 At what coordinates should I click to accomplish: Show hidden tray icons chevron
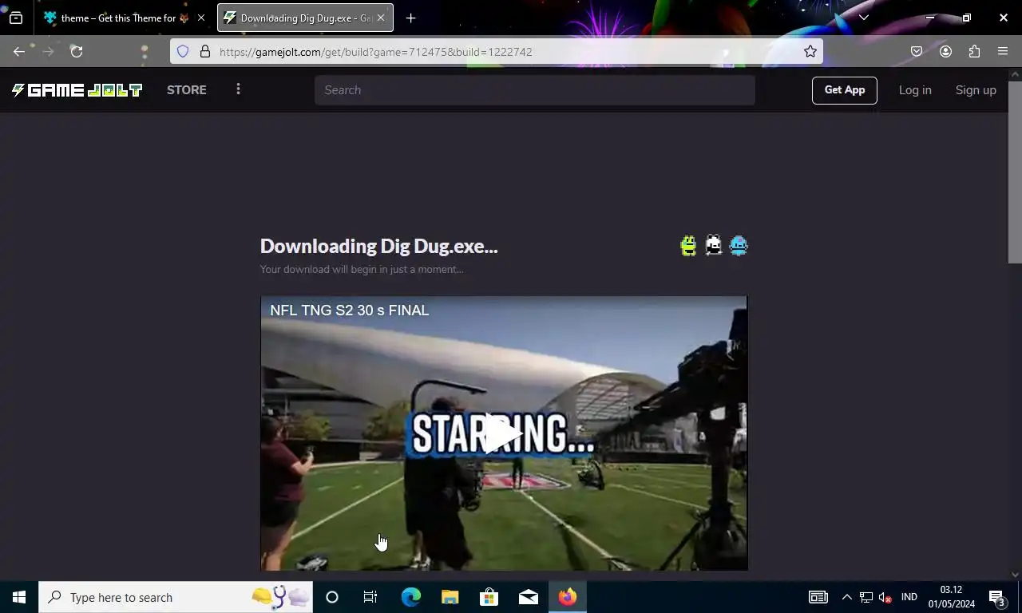click(846, 597)
